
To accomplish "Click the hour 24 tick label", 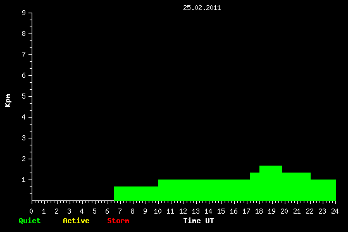I will [x=335, y=211].
